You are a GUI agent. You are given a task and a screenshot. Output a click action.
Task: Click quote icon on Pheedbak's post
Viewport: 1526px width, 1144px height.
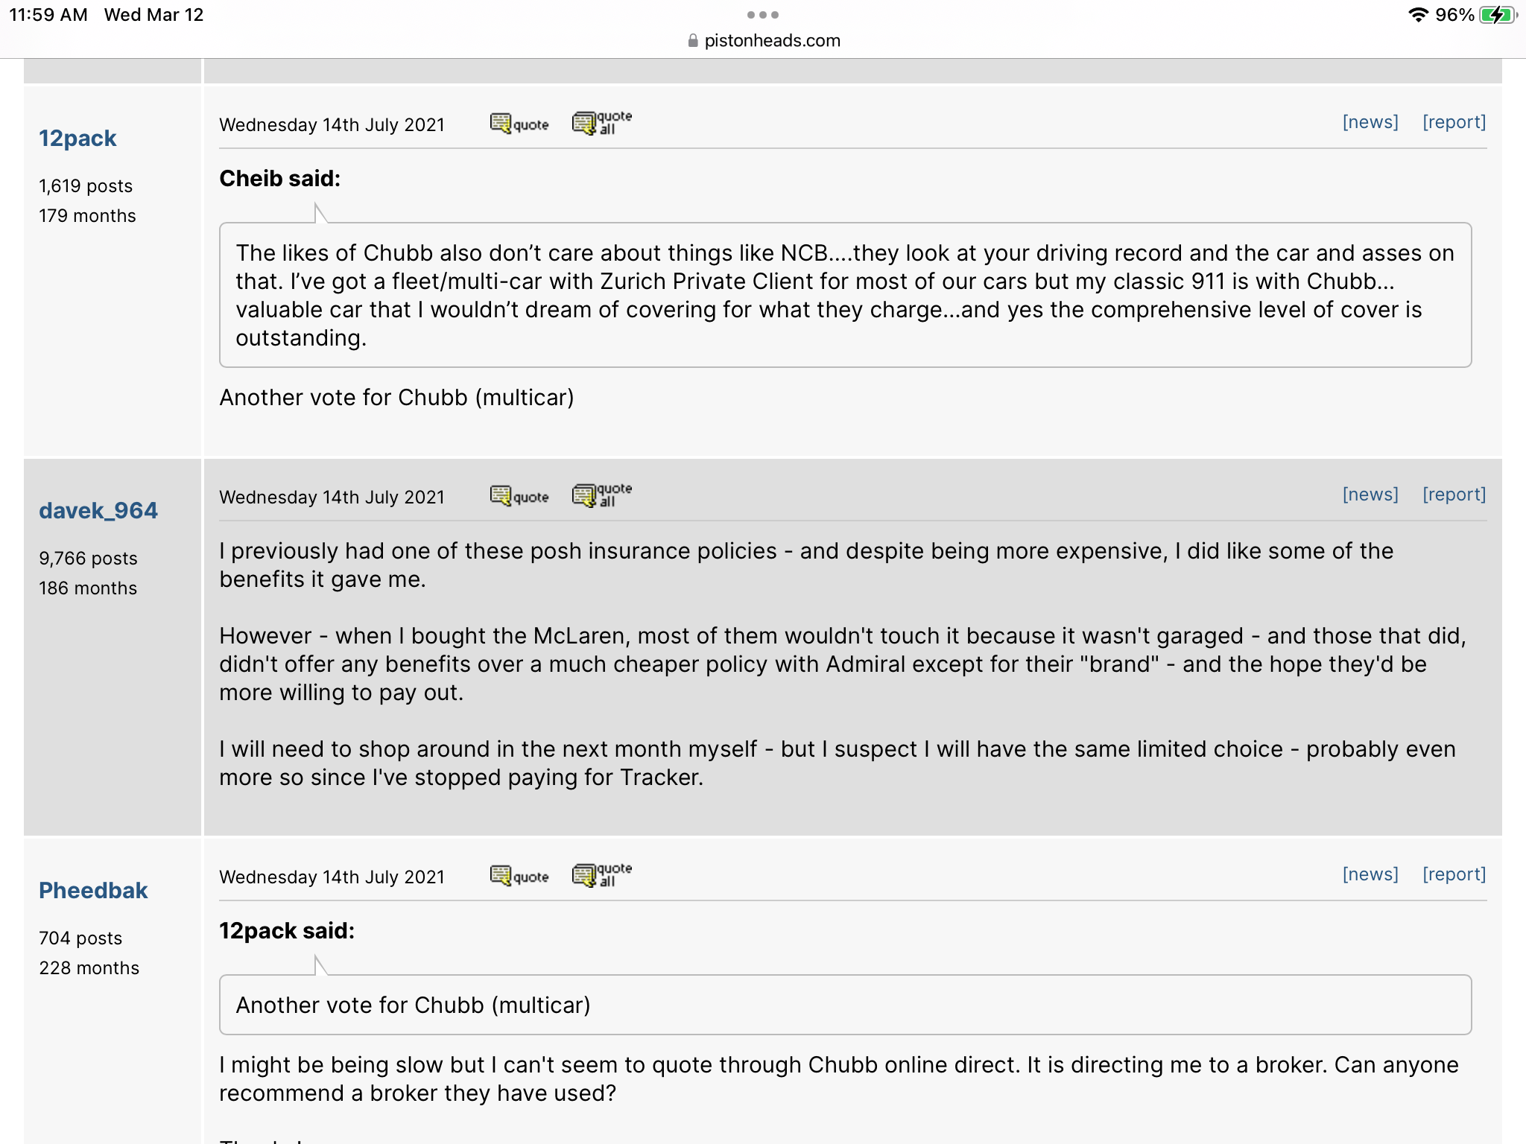click(519, 876)
